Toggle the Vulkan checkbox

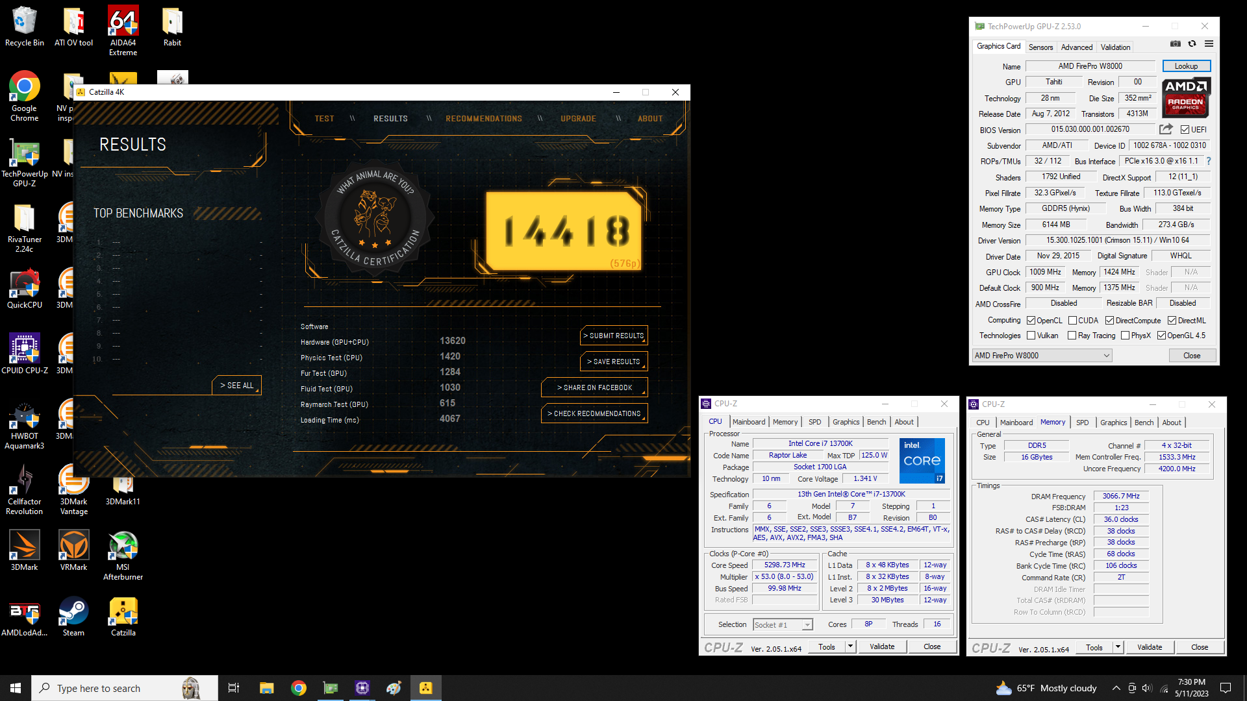coord(1031,336)
